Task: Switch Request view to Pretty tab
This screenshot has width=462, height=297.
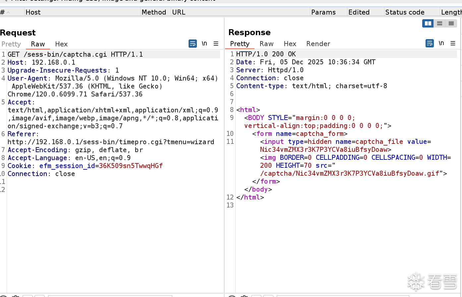Action: [11, 44]
